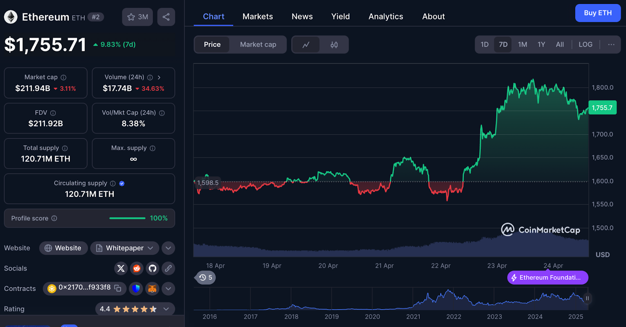626x327 pixels.
Task: Click Volume (24h) info icon
Action: point(150,77)
